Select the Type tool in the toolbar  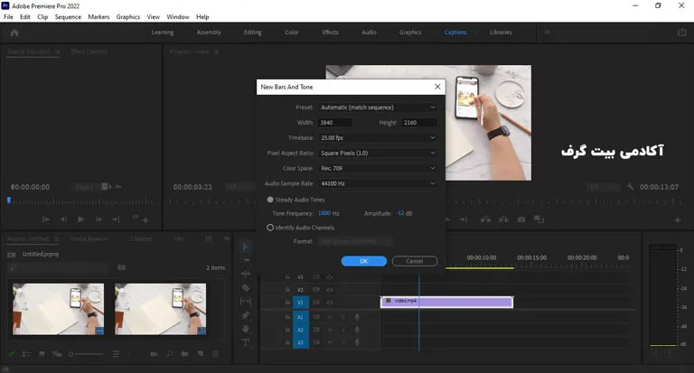coord(246,343)
